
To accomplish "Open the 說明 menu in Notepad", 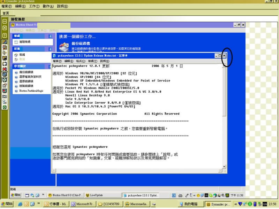I will pyautogui.click(x=105, y=61).
